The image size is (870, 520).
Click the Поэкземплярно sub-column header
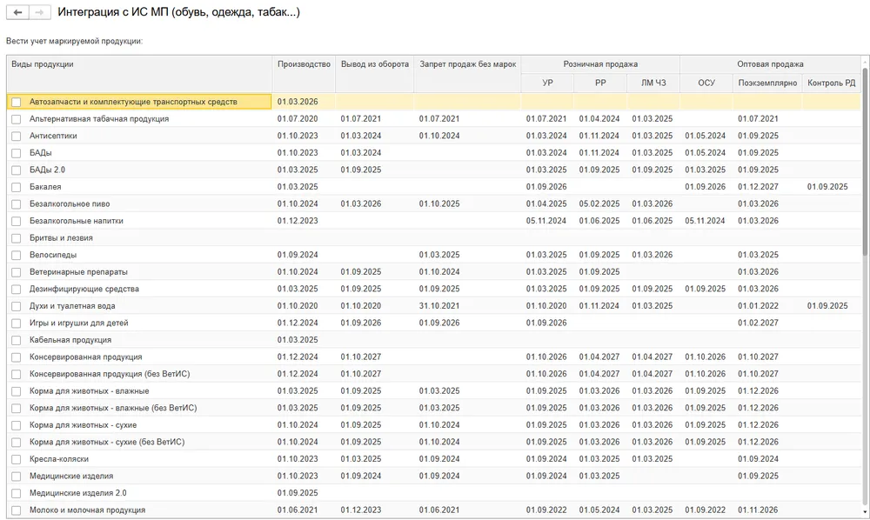[767, 83]
